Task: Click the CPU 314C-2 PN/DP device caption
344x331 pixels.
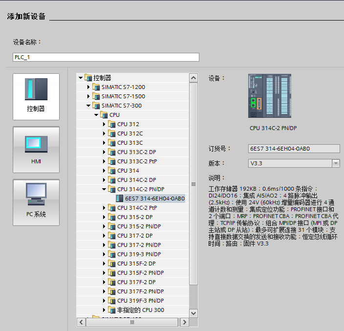Action: 273,128
